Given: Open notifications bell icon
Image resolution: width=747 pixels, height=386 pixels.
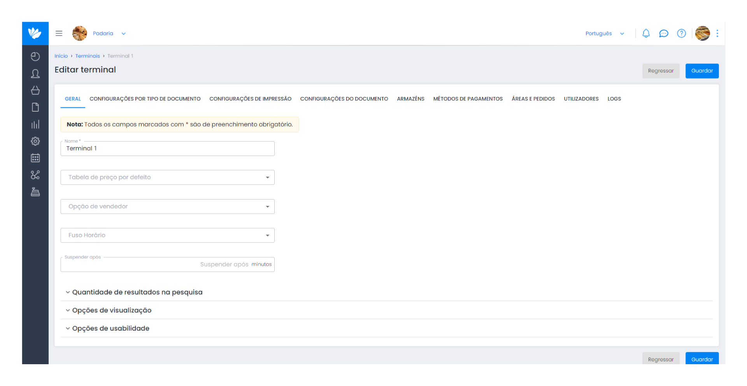Looking at the screenshot, I should click(x=646, y=33).
